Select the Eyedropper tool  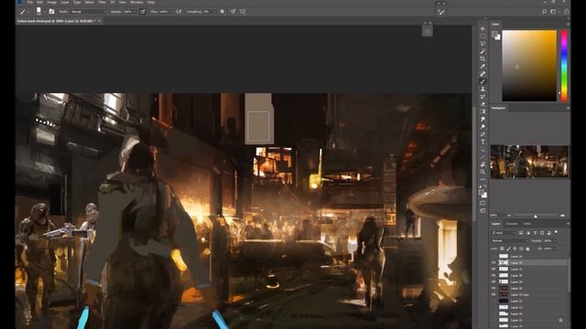click(483, 67)
